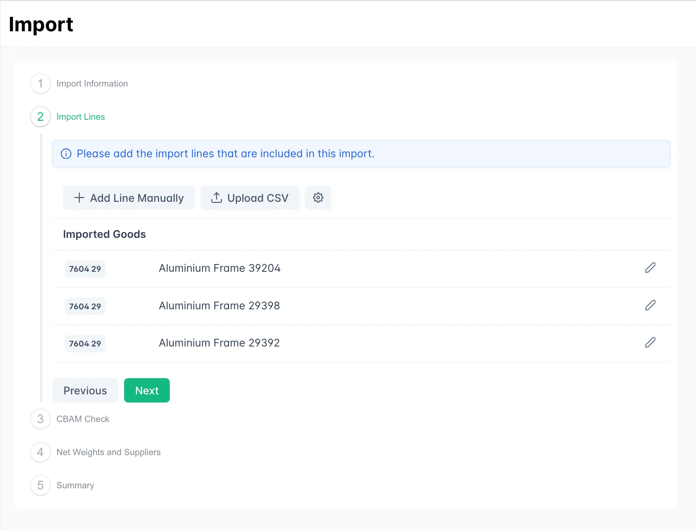Edit the Aluminium Frame 39204 line
The image size is (696, 531).
(x=650, y=268)
